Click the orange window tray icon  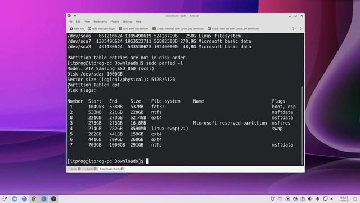280,199
